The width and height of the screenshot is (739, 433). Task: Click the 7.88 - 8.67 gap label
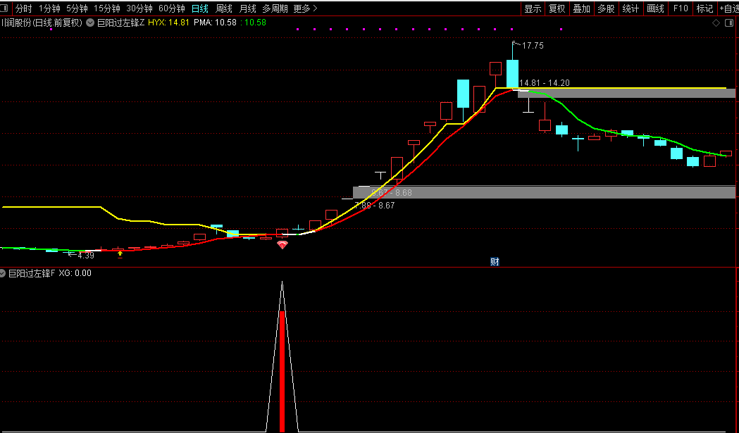(375, 206)
